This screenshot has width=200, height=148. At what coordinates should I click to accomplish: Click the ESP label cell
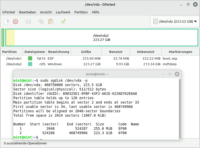coord(50,59)
